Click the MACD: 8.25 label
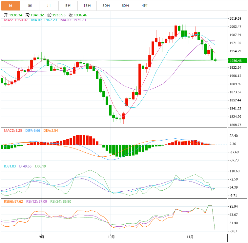Screen dimensions: 248x243 pyautogui.click(x=13, y=131)
